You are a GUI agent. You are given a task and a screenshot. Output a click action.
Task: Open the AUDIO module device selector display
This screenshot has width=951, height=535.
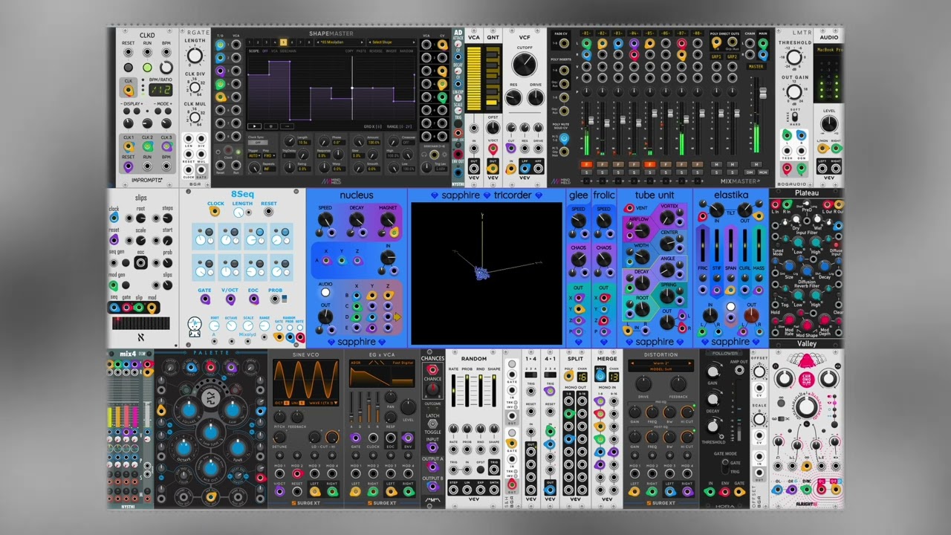click(x=828, y=50)
